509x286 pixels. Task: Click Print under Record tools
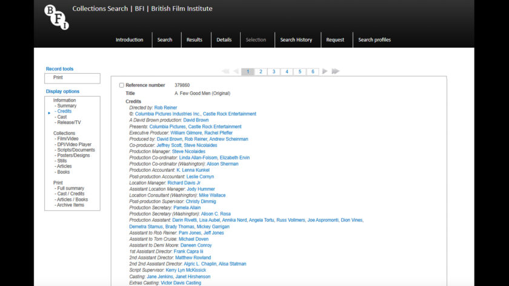pos(58,77)
